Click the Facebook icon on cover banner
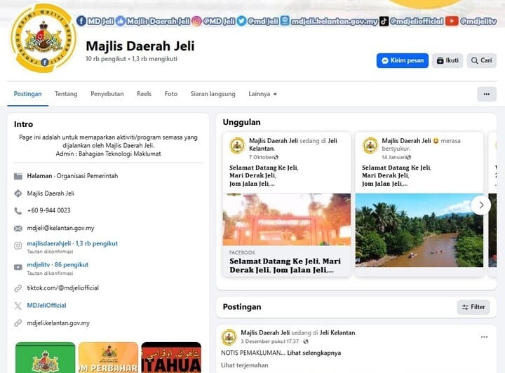505x373 pixels. pos(81,21)
